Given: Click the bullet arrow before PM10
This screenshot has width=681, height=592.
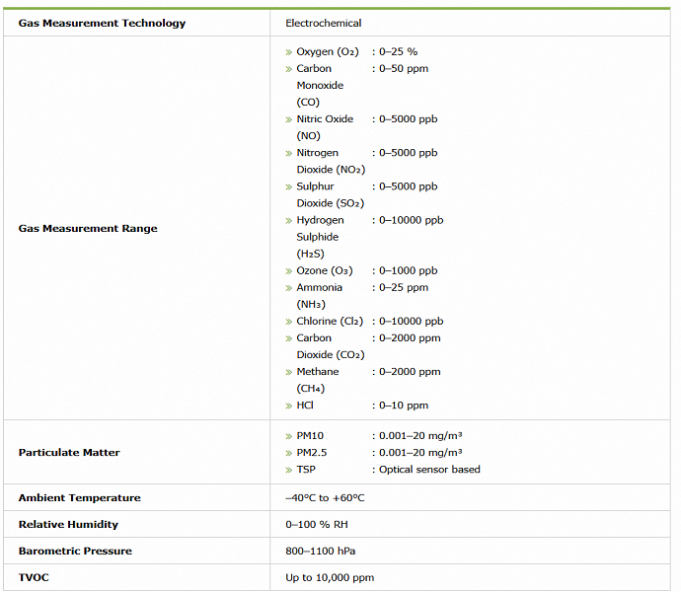Looking at the screenshot, I should (289, 435).
